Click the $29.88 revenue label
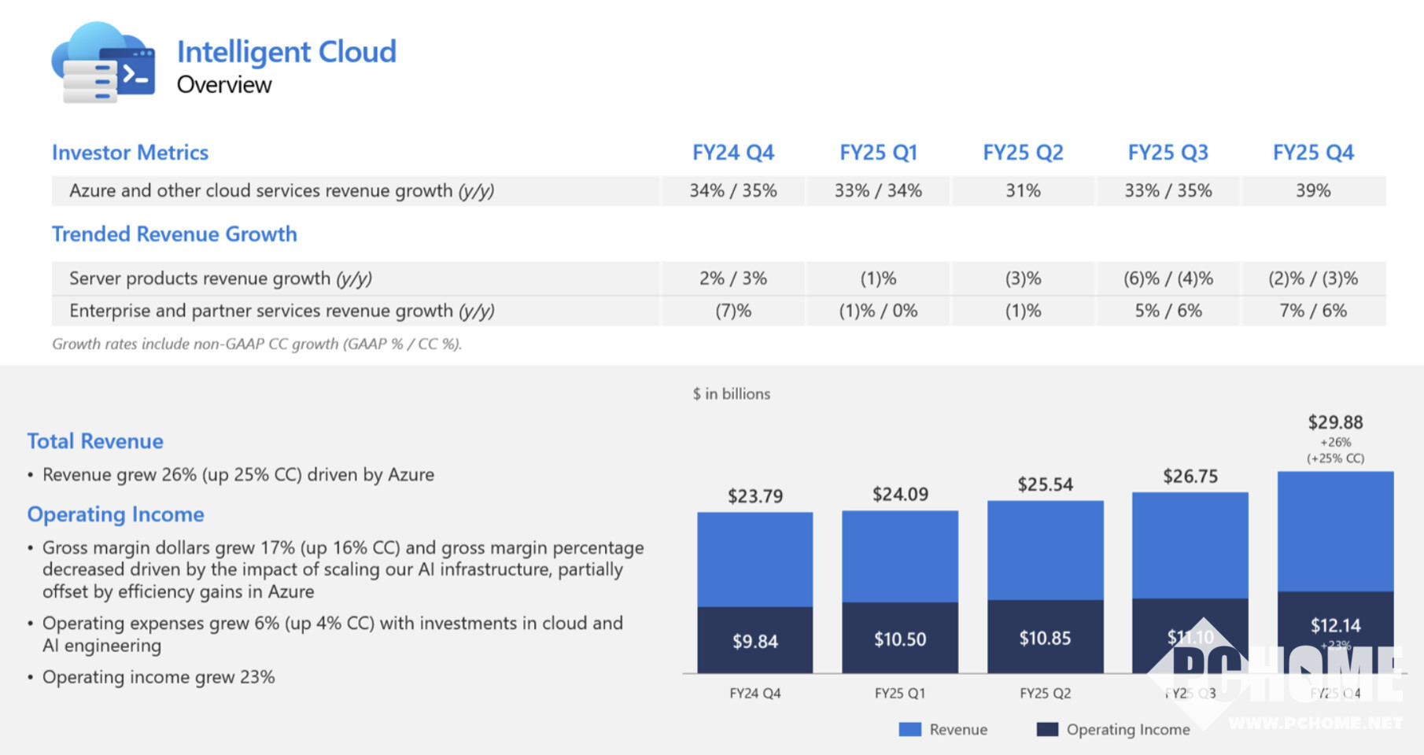1424x755 pixels. tap(1336, 422)
